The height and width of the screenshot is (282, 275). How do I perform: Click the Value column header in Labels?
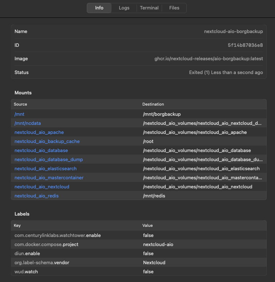tap(147, 225)
